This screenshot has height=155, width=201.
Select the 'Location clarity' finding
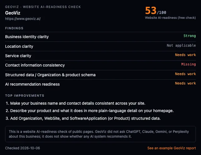click(19, 46)
